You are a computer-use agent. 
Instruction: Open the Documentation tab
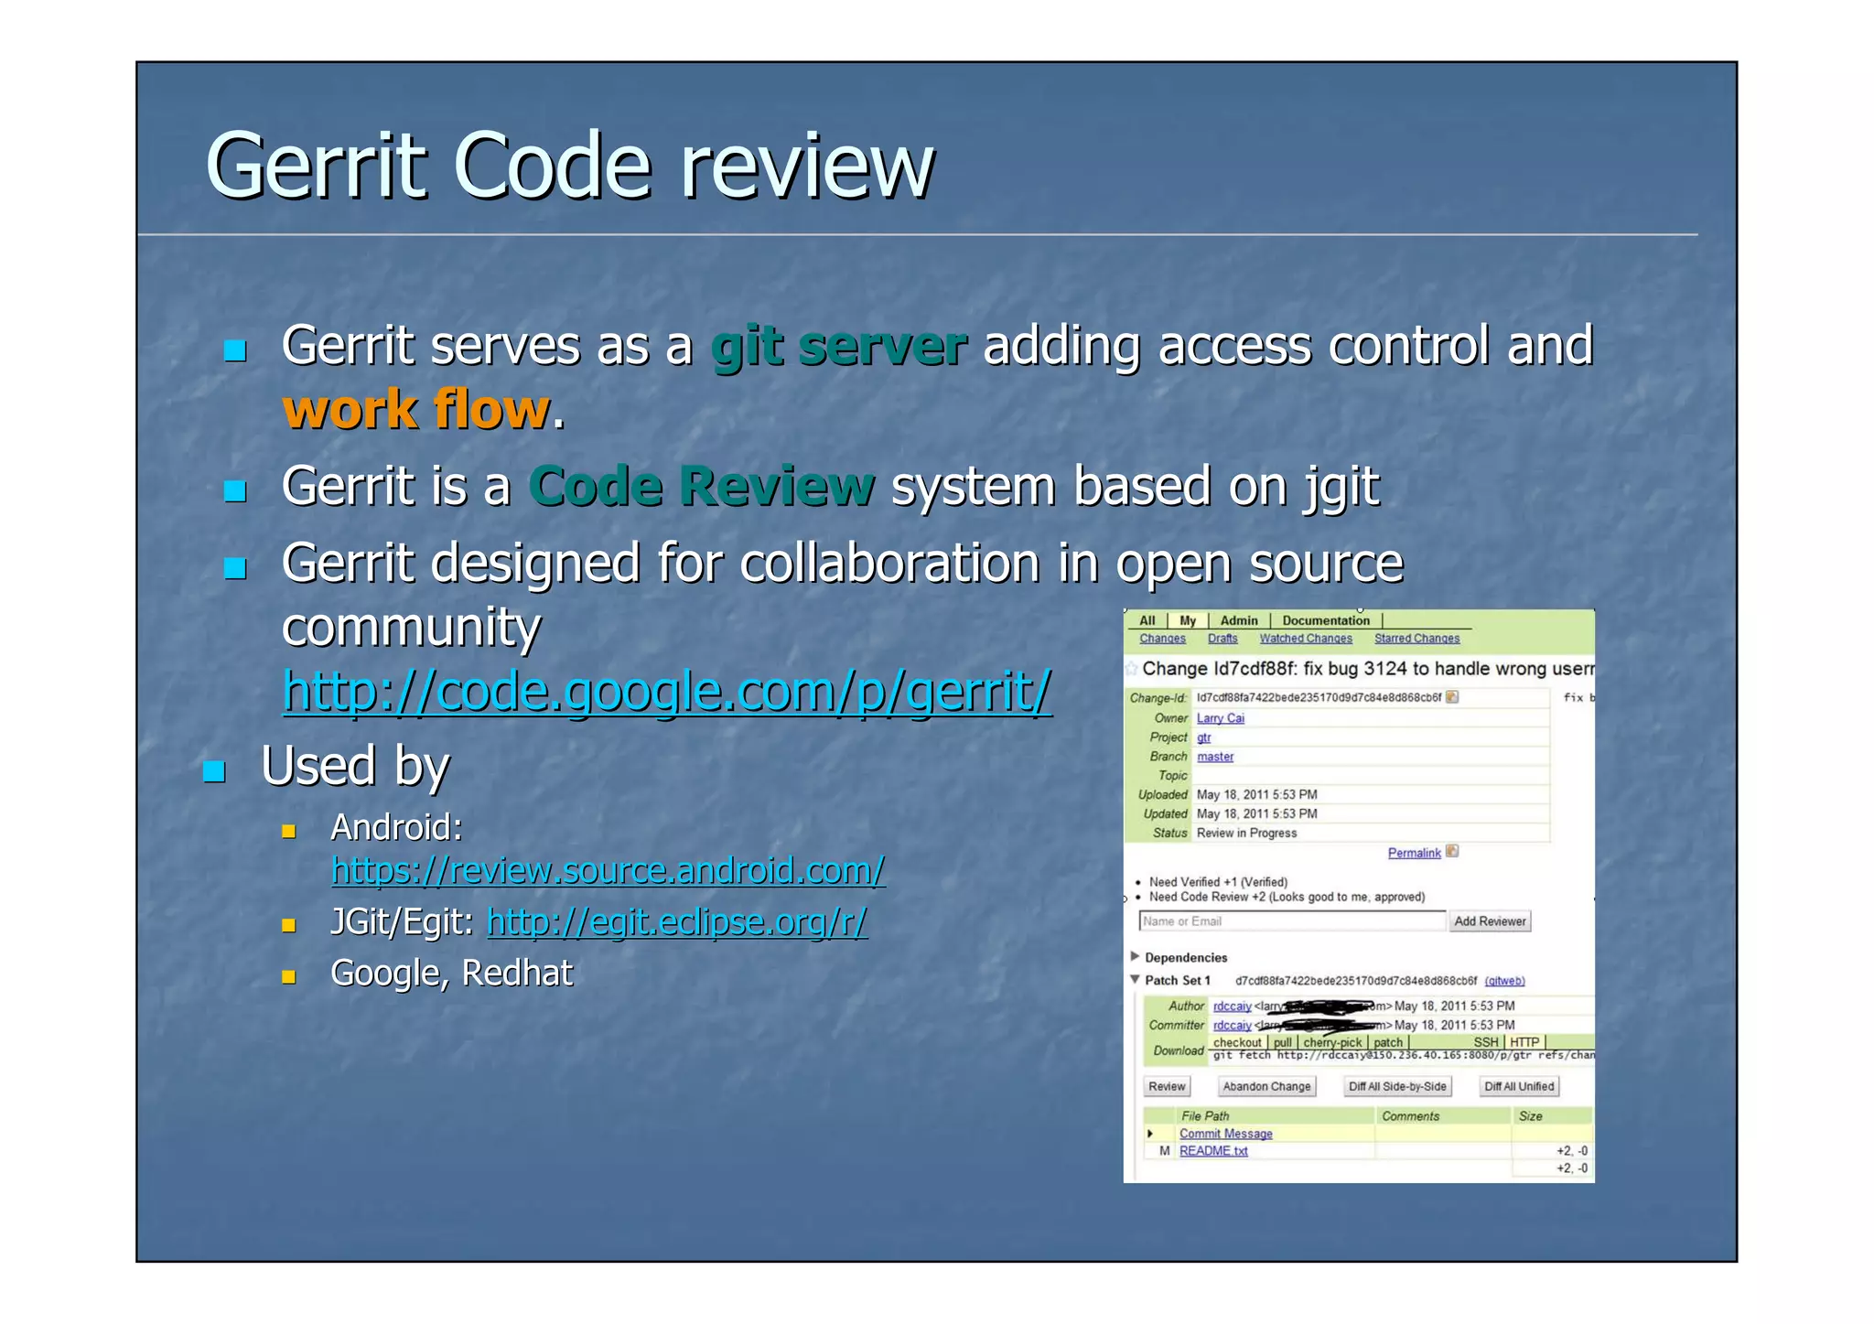coord(1326,620)
